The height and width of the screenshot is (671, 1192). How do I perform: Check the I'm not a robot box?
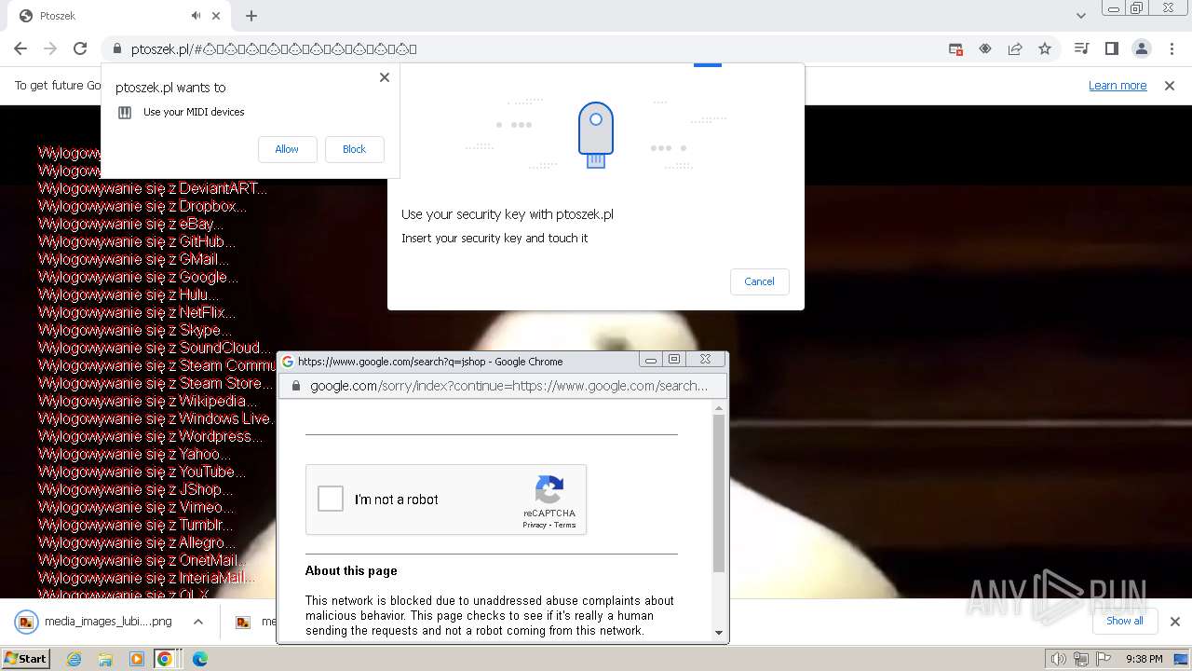[331, 499]
